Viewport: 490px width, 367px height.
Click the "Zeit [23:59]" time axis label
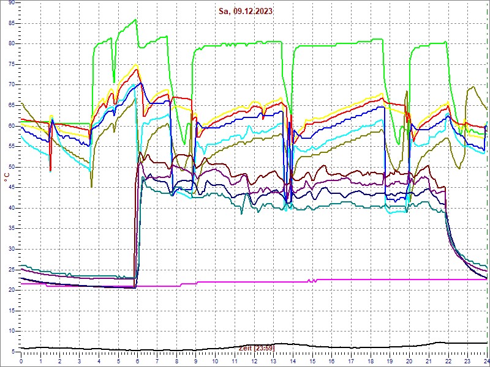(x=257, y=347)
